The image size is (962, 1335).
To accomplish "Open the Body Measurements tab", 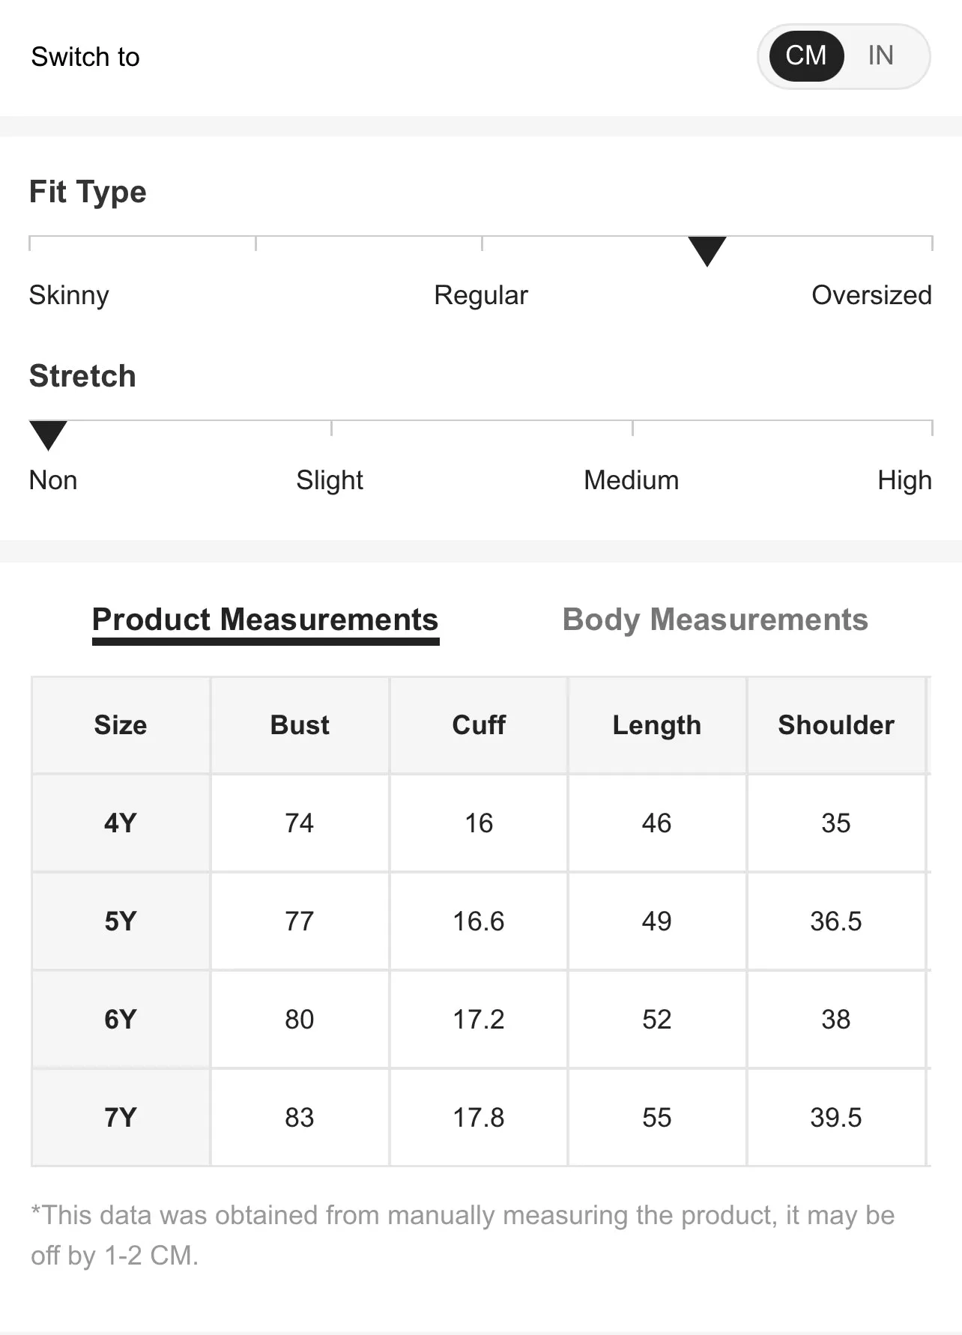I will 715,620.
